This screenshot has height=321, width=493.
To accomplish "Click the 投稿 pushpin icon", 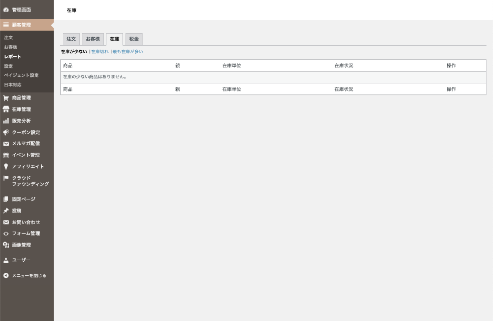I will tap(6, 211).
